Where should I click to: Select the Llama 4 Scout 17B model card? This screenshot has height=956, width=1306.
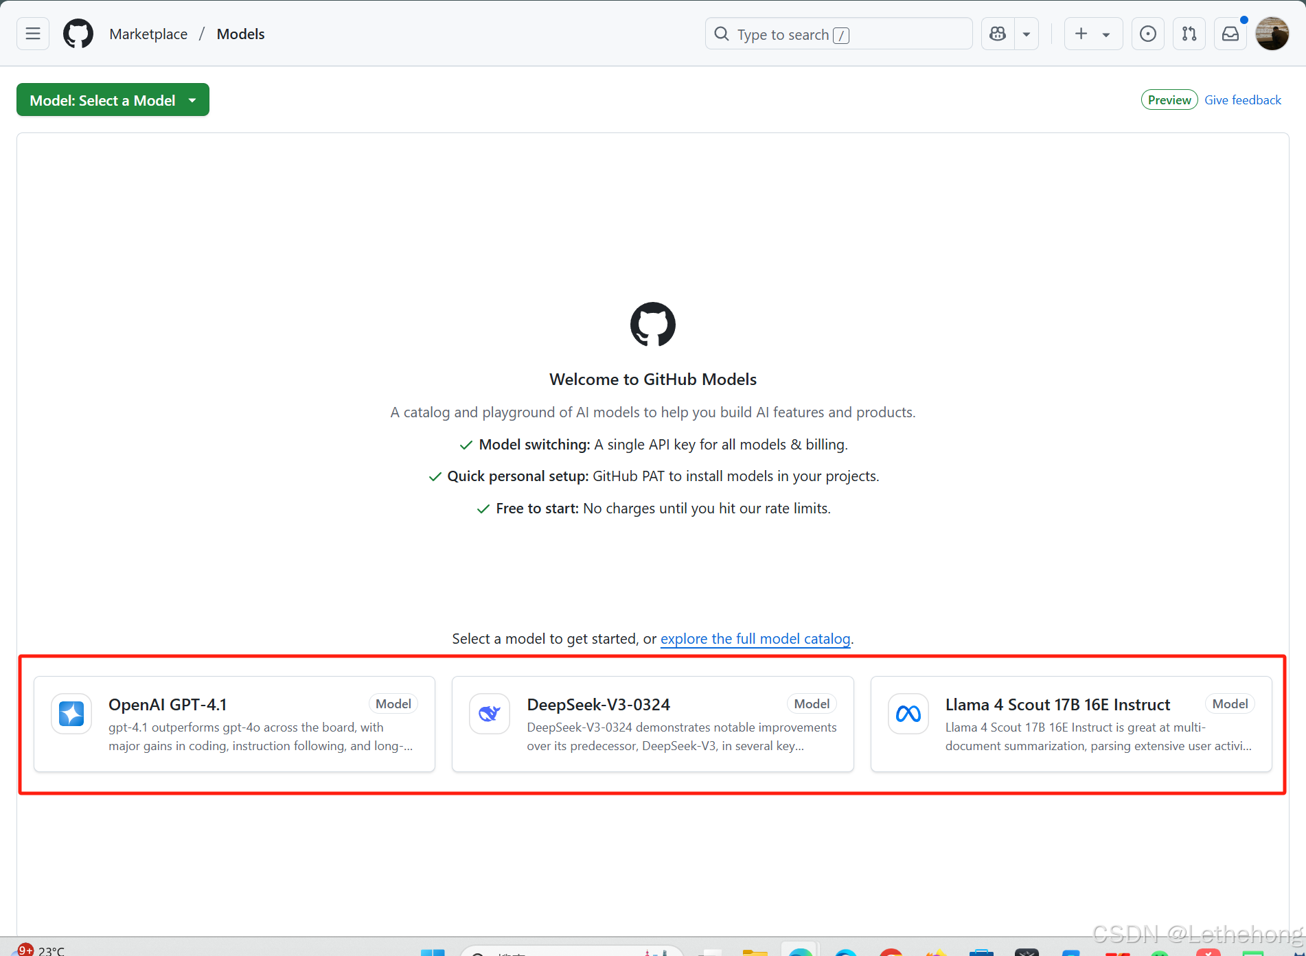pyautogui.click(x=1071, y=724)
